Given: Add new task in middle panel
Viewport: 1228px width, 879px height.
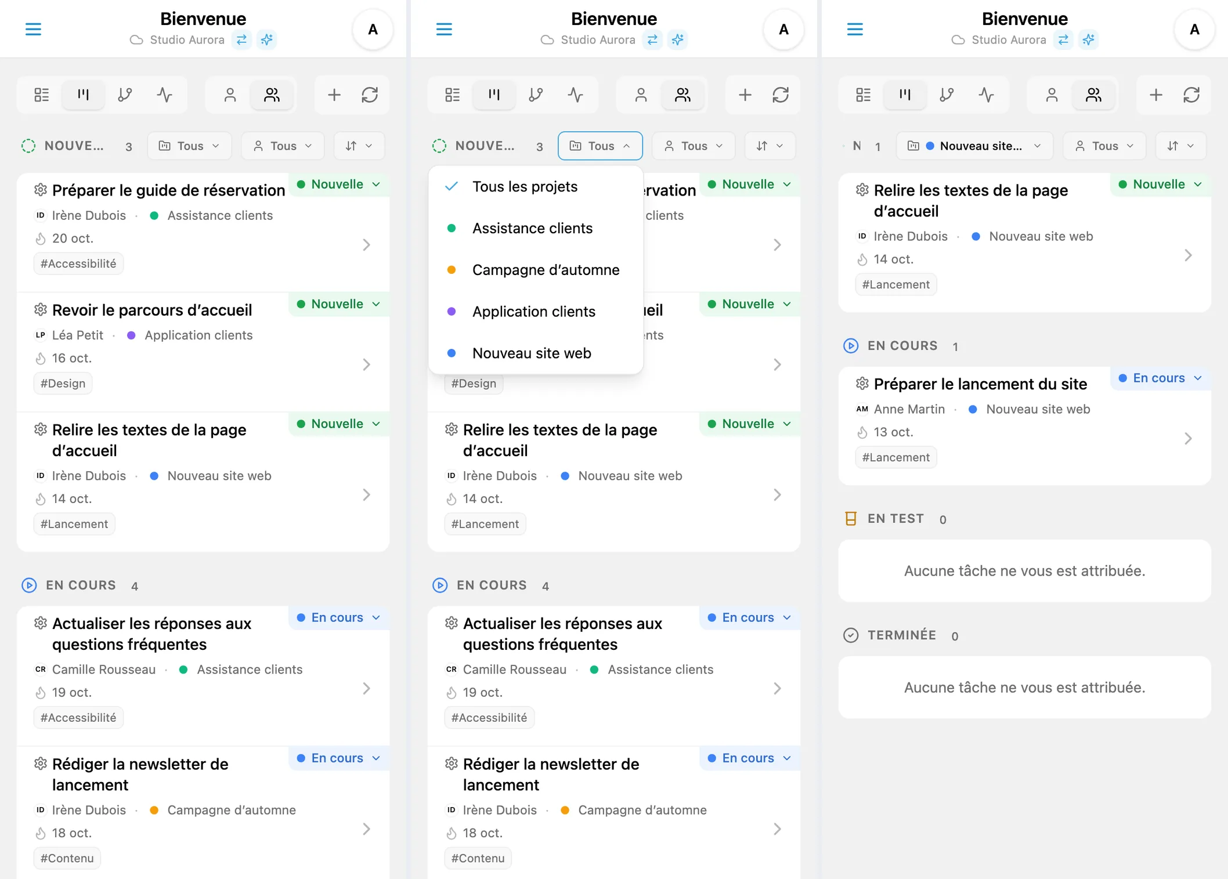Looking at the screenshot, I should 745,95.
